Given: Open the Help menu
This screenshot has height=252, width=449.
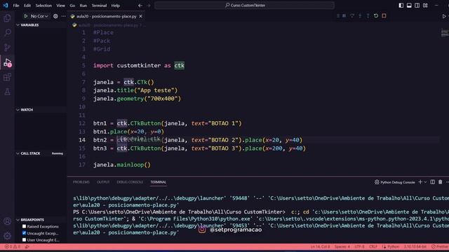Looking at the screenshot, I should pos(115,6).
